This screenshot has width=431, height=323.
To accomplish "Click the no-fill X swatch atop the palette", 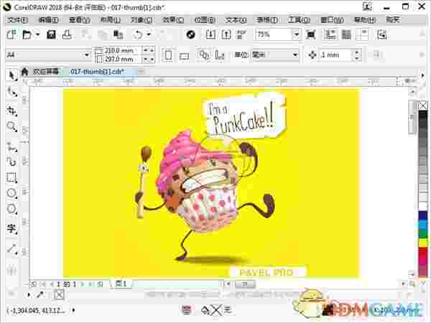I will (423, 106).
